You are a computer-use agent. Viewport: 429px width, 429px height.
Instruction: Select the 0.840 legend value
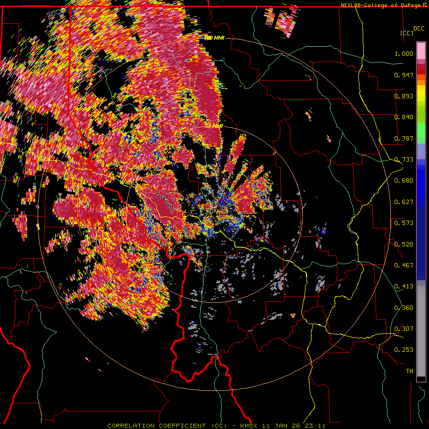coord(404,117)
